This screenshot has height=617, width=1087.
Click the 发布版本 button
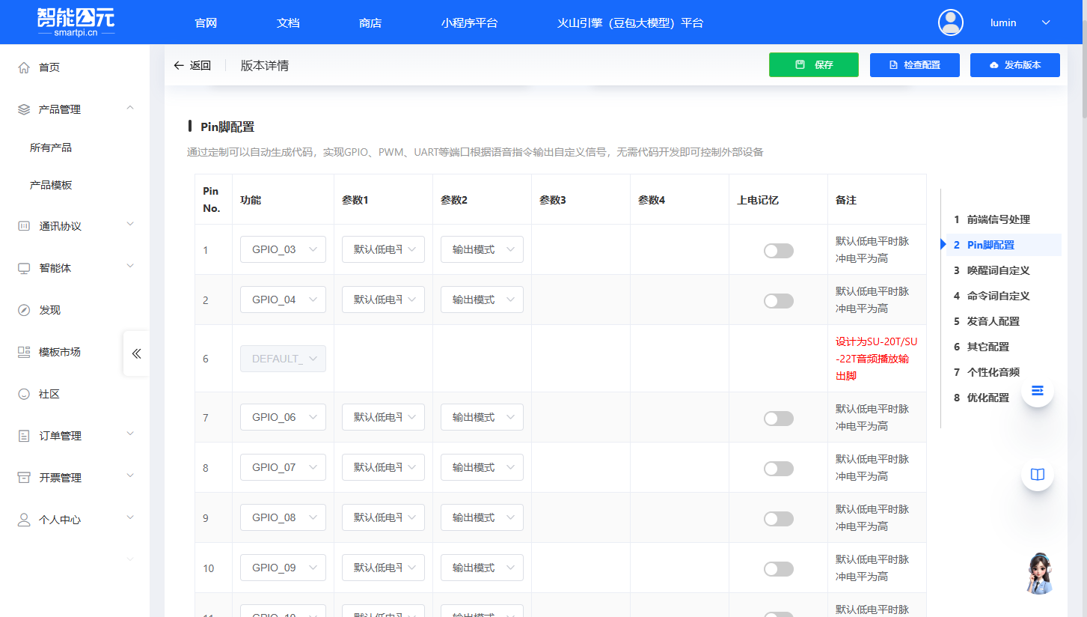pos(1014,65)
